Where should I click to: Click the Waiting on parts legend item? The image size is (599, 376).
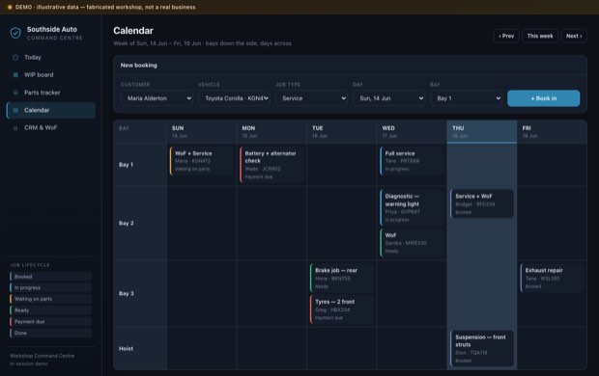[51, 299]
